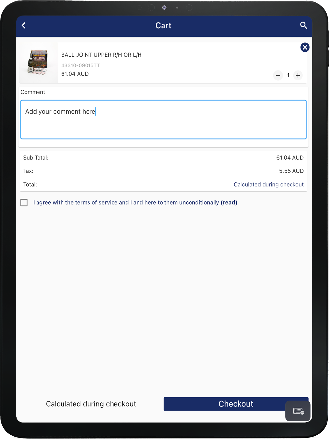329x439 pixels.
Task: Decrease item quantity with the minus button
Action: (x=278, y=75)
